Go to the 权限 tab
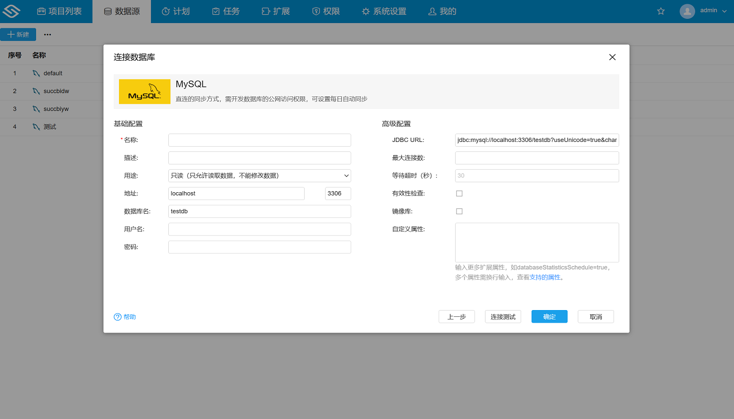The width and height of the screenshot is (734, 419). coord(326,11)
